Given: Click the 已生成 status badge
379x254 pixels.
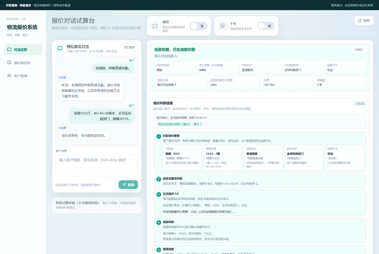Looking at the screenshot, I should click(x=360, y=104).
